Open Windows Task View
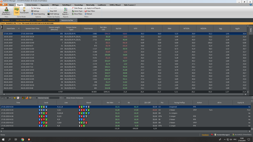253x142 pixels. tap(16, 139)
